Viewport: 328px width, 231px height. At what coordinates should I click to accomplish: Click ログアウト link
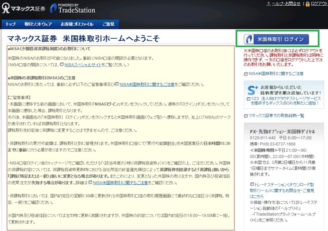(x=319, y=4)
